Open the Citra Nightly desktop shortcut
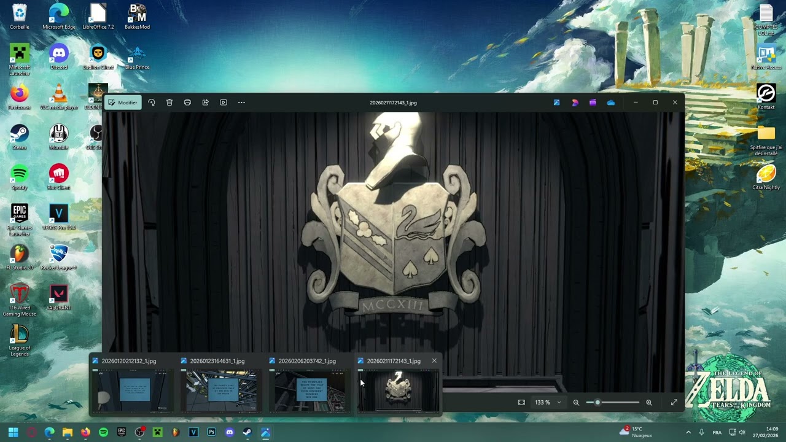Viewport: 786px width, 442px height. (766, 177)
